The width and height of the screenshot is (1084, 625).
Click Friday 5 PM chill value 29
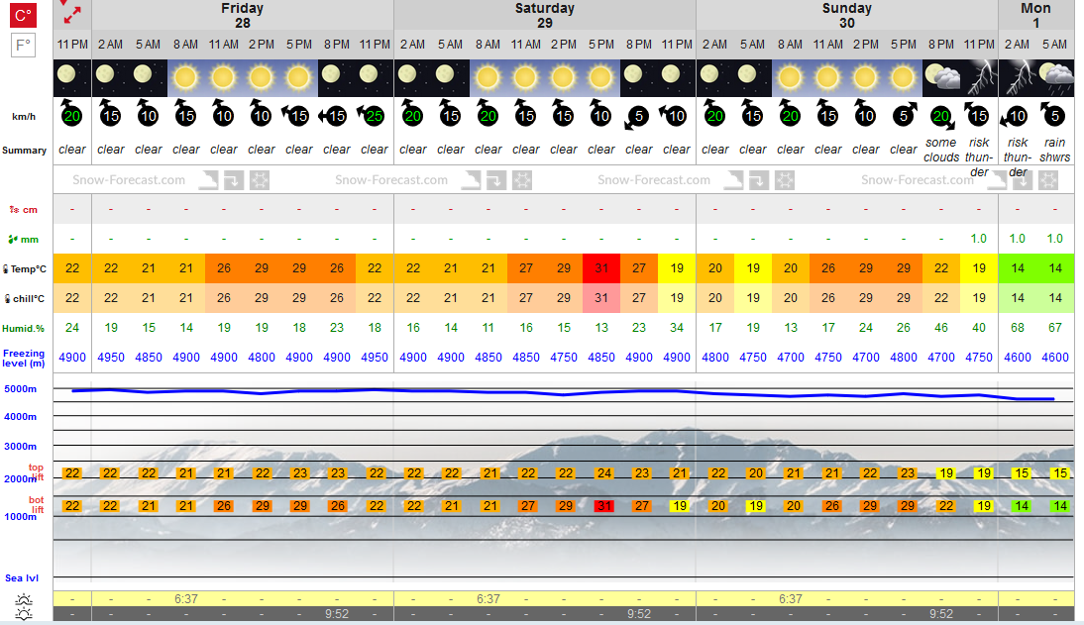(x=299, y=298)
